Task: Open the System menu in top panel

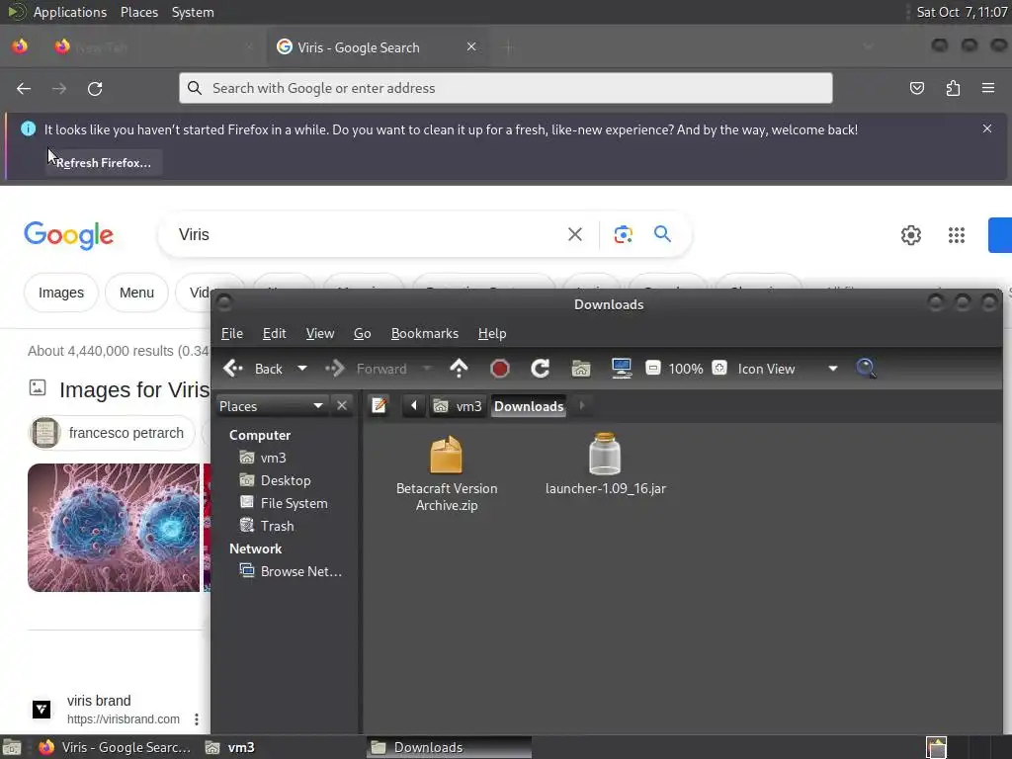Action: click(193, 12)
